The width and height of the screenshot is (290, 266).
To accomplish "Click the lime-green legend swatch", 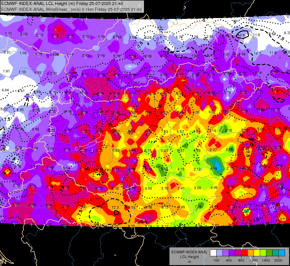I will click(x=263, y=253).
